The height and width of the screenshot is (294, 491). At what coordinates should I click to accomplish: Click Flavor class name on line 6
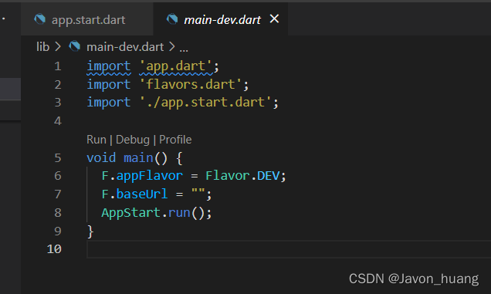pos(227,176)
